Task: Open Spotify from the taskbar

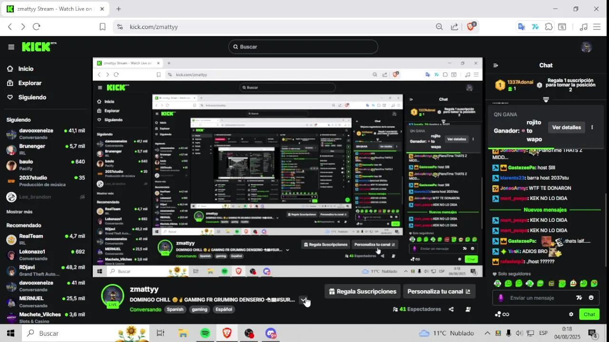Action: point(205,333)
